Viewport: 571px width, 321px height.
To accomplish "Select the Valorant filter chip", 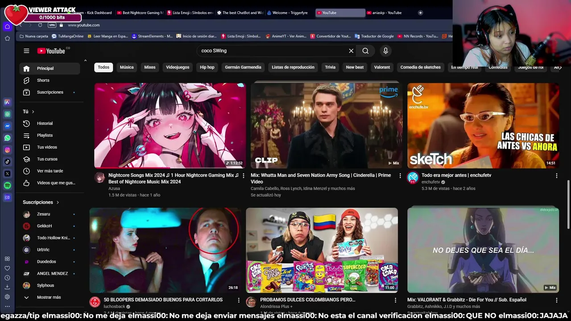I will [x=382, y=67].
